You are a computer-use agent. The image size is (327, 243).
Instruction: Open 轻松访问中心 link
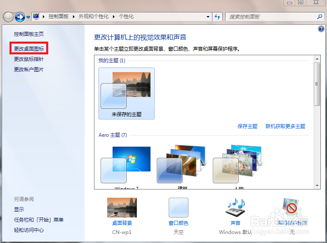pyautogui.click(x=29, y=230)
